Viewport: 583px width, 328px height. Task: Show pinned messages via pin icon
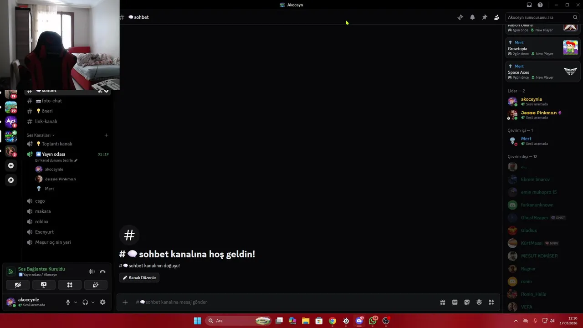point(485,17)
